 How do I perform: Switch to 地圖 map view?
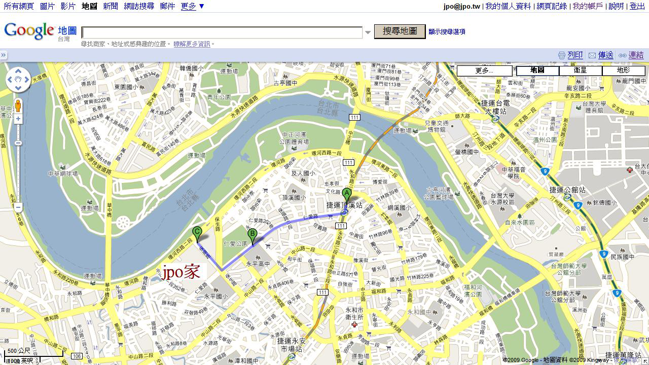click(x=537, y=70)
